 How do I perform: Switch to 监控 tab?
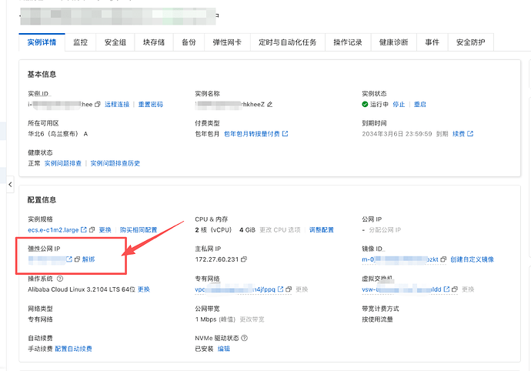click(80, 42)
